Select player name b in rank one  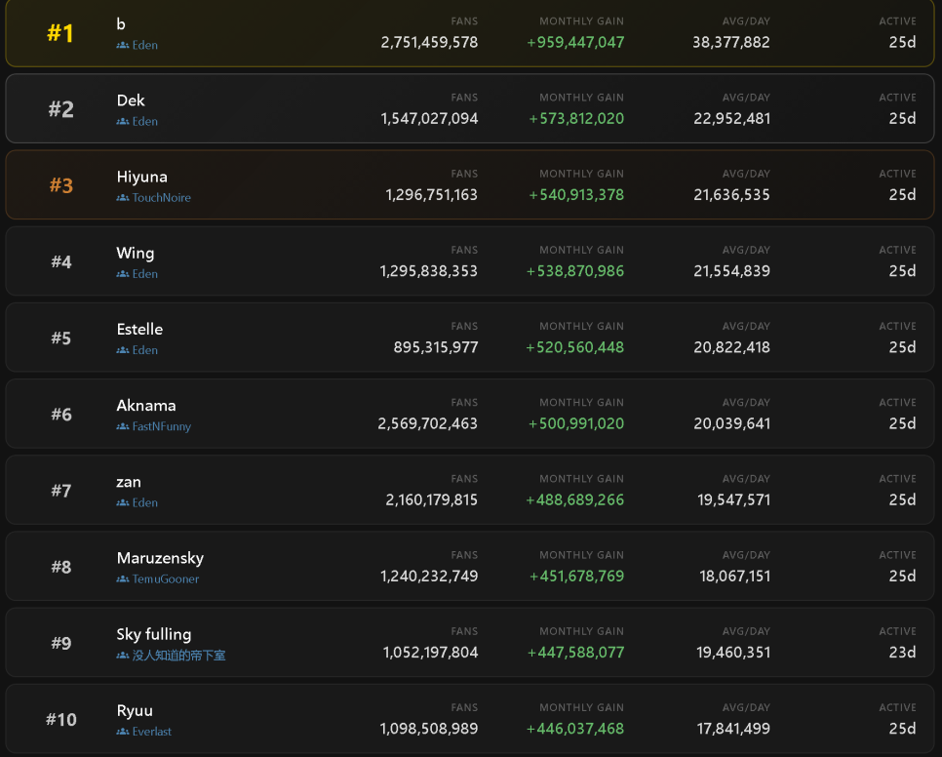coord(121,24)
